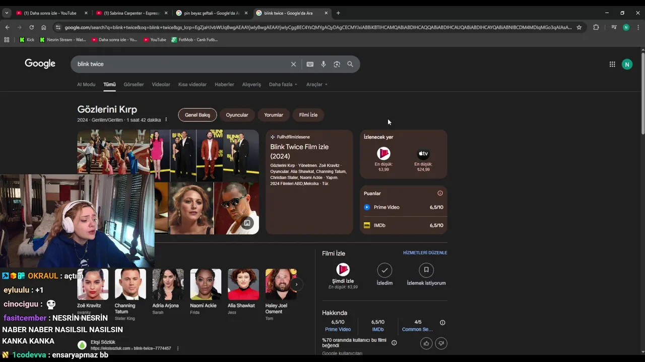645x362 pixels.
Task: Show next cast members arrow
Action: coord(296,284)
